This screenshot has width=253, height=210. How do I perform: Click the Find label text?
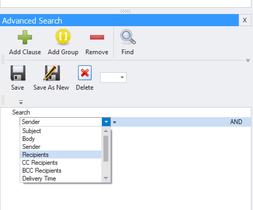click(128, 52)
